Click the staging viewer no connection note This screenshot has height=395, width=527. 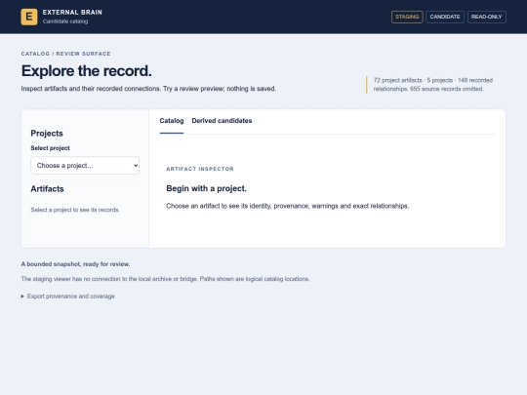pos(165,279)
